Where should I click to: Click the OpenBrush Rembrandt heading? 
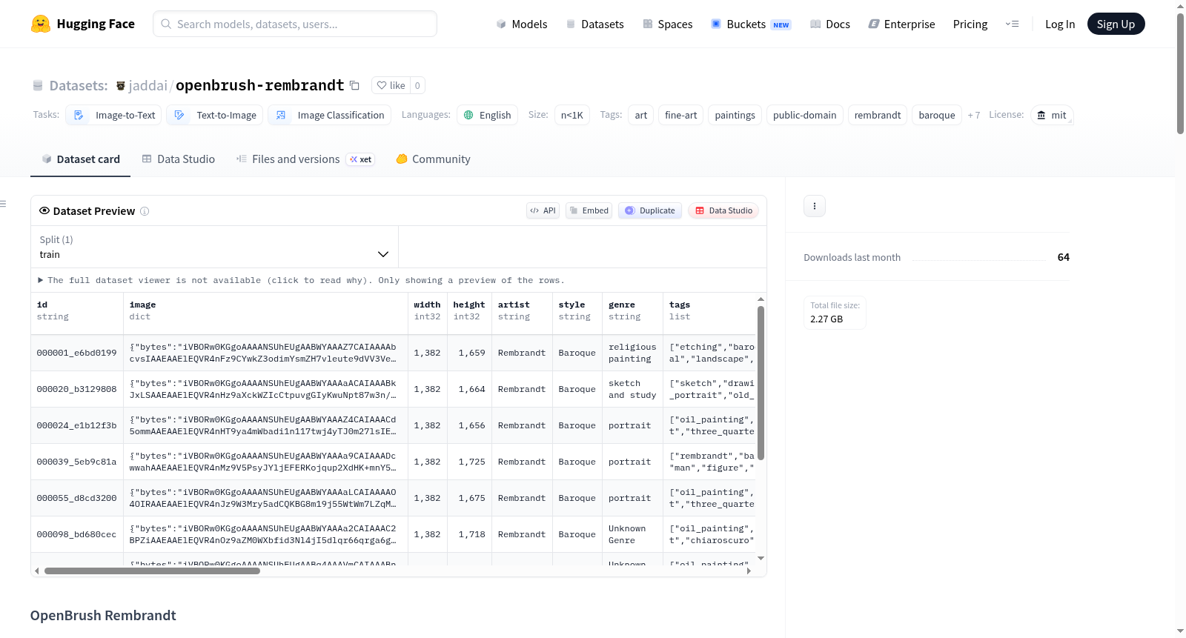coord(103,616)
